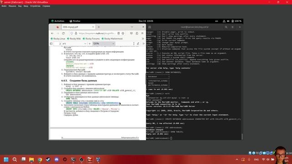Screen dimensions: 292x164
Task: Open Windows Start menu
Action: click(x=6, y=159)
